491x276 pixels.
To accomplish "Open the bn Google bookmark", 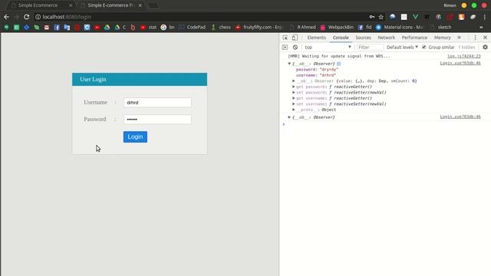I will coord(167,28).
